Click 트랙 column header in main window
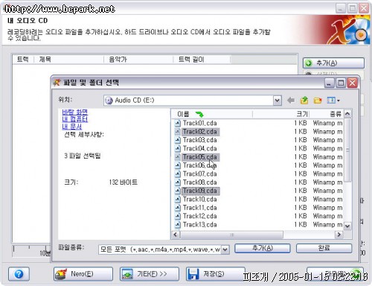Screen dimensions: 372x286 coord(23,60)
